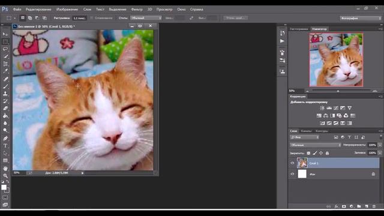Select the Eraser tool
Image resolution: width=384 pixels, height=216 pixels.
5,108
